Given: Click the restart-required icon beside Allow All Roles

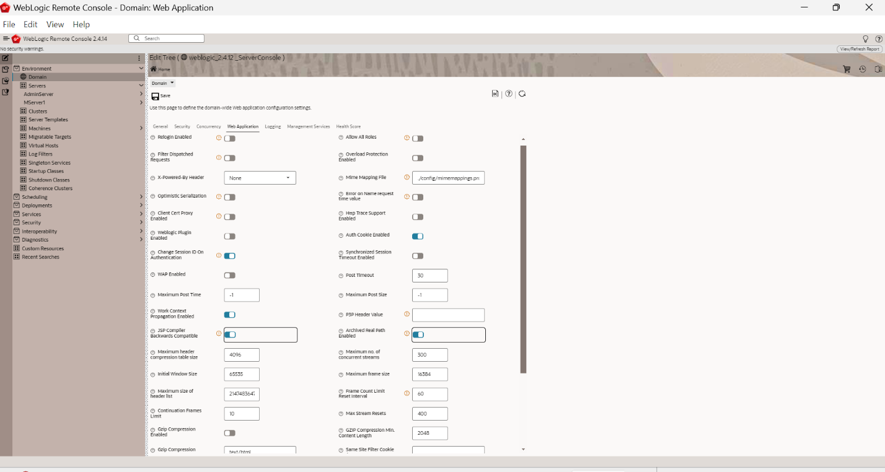Looking at the screenshot, I should tap(407, 138).
